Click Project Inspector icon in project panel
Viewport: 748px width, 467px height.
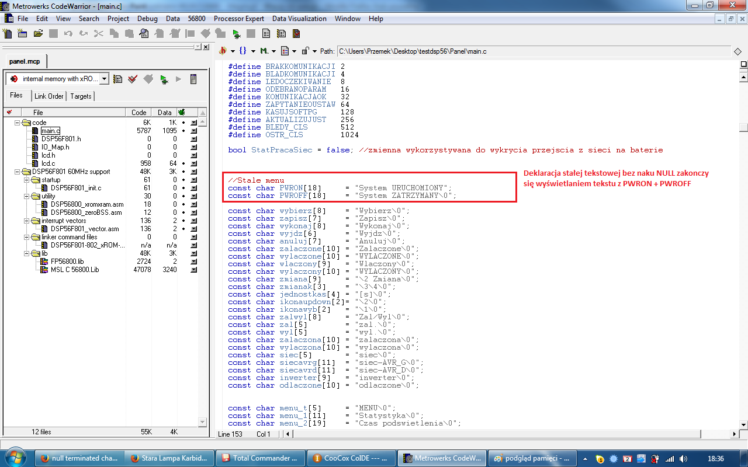pos(194,79)
